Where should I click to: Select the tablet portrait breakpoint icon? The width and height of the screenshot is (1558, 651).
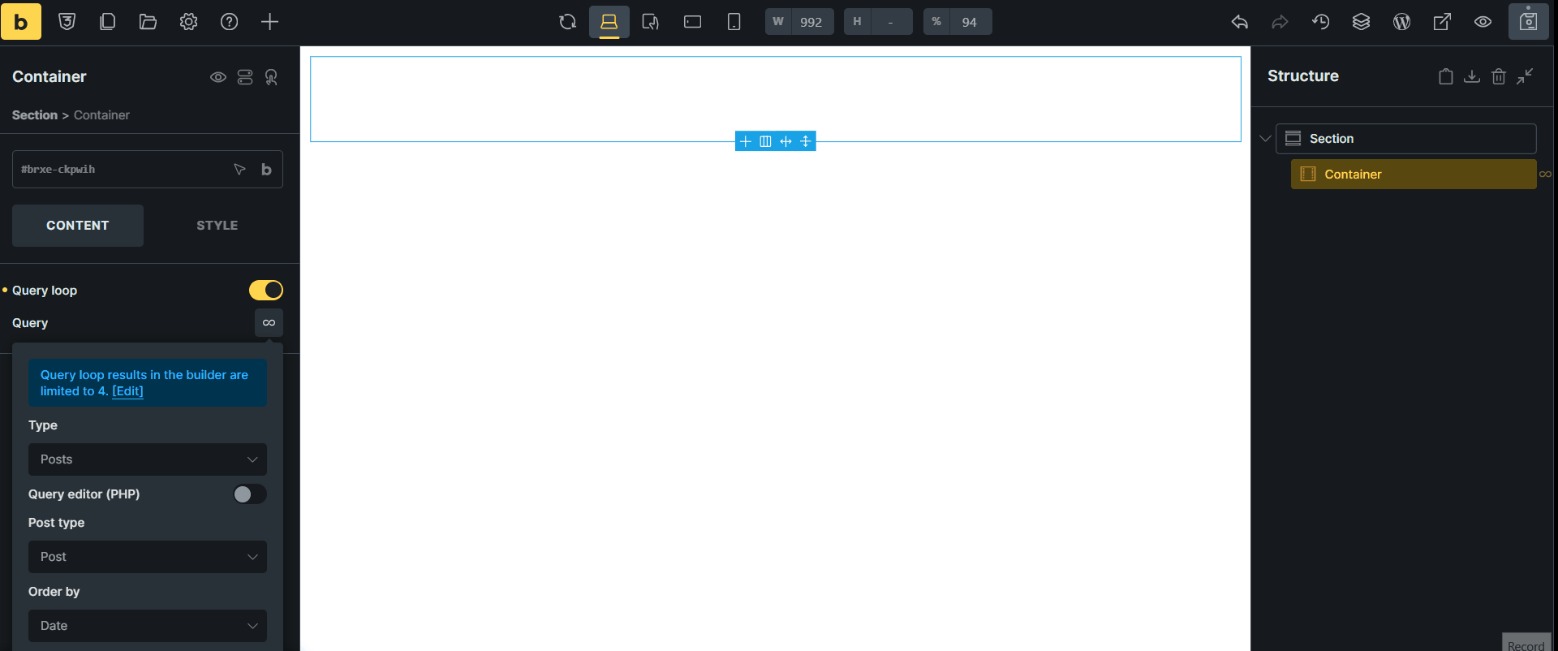point(651,22)
